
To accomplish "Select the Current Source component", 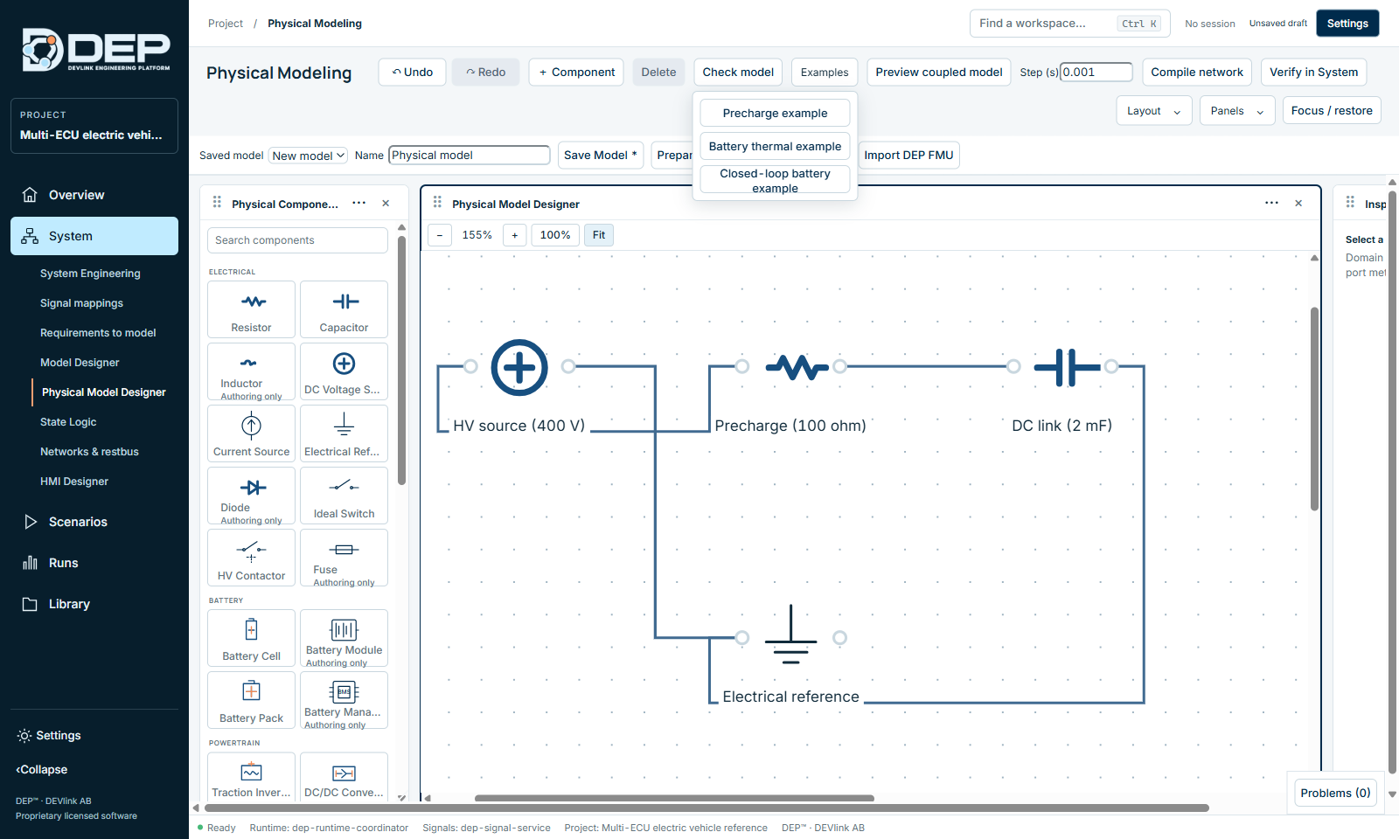I will click(251, 433).
